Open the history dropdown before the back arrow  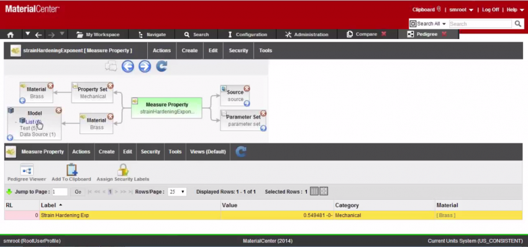pos(28,34)
